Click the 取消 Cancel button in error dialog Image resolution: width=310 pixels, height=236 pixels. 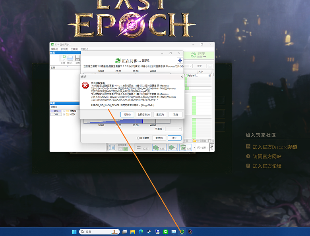176,115
